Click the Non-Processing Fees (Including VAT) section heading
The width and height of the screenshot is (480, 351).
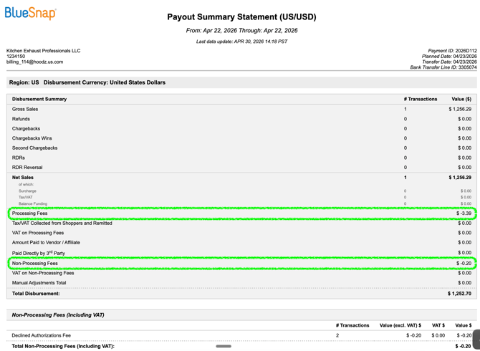point(58,315)
